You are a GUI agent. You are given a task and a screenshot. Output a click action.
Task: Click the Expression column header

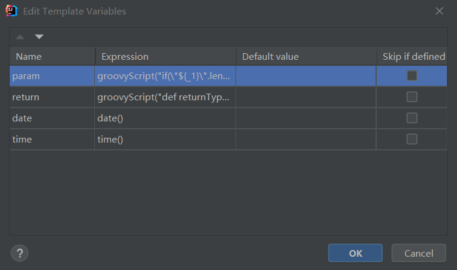click(x=165, y=56)
